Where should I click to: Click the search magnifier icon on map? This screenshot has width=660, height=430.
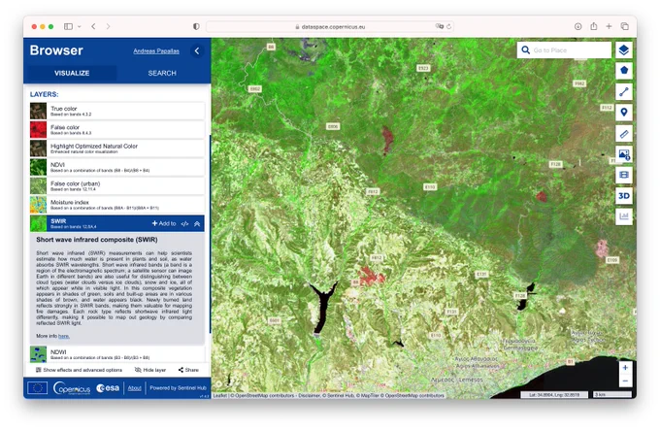pos(525,50)
